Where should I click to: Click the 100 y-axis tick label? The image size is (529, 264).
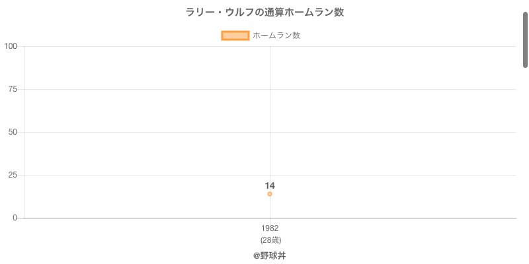click(11, 46)
